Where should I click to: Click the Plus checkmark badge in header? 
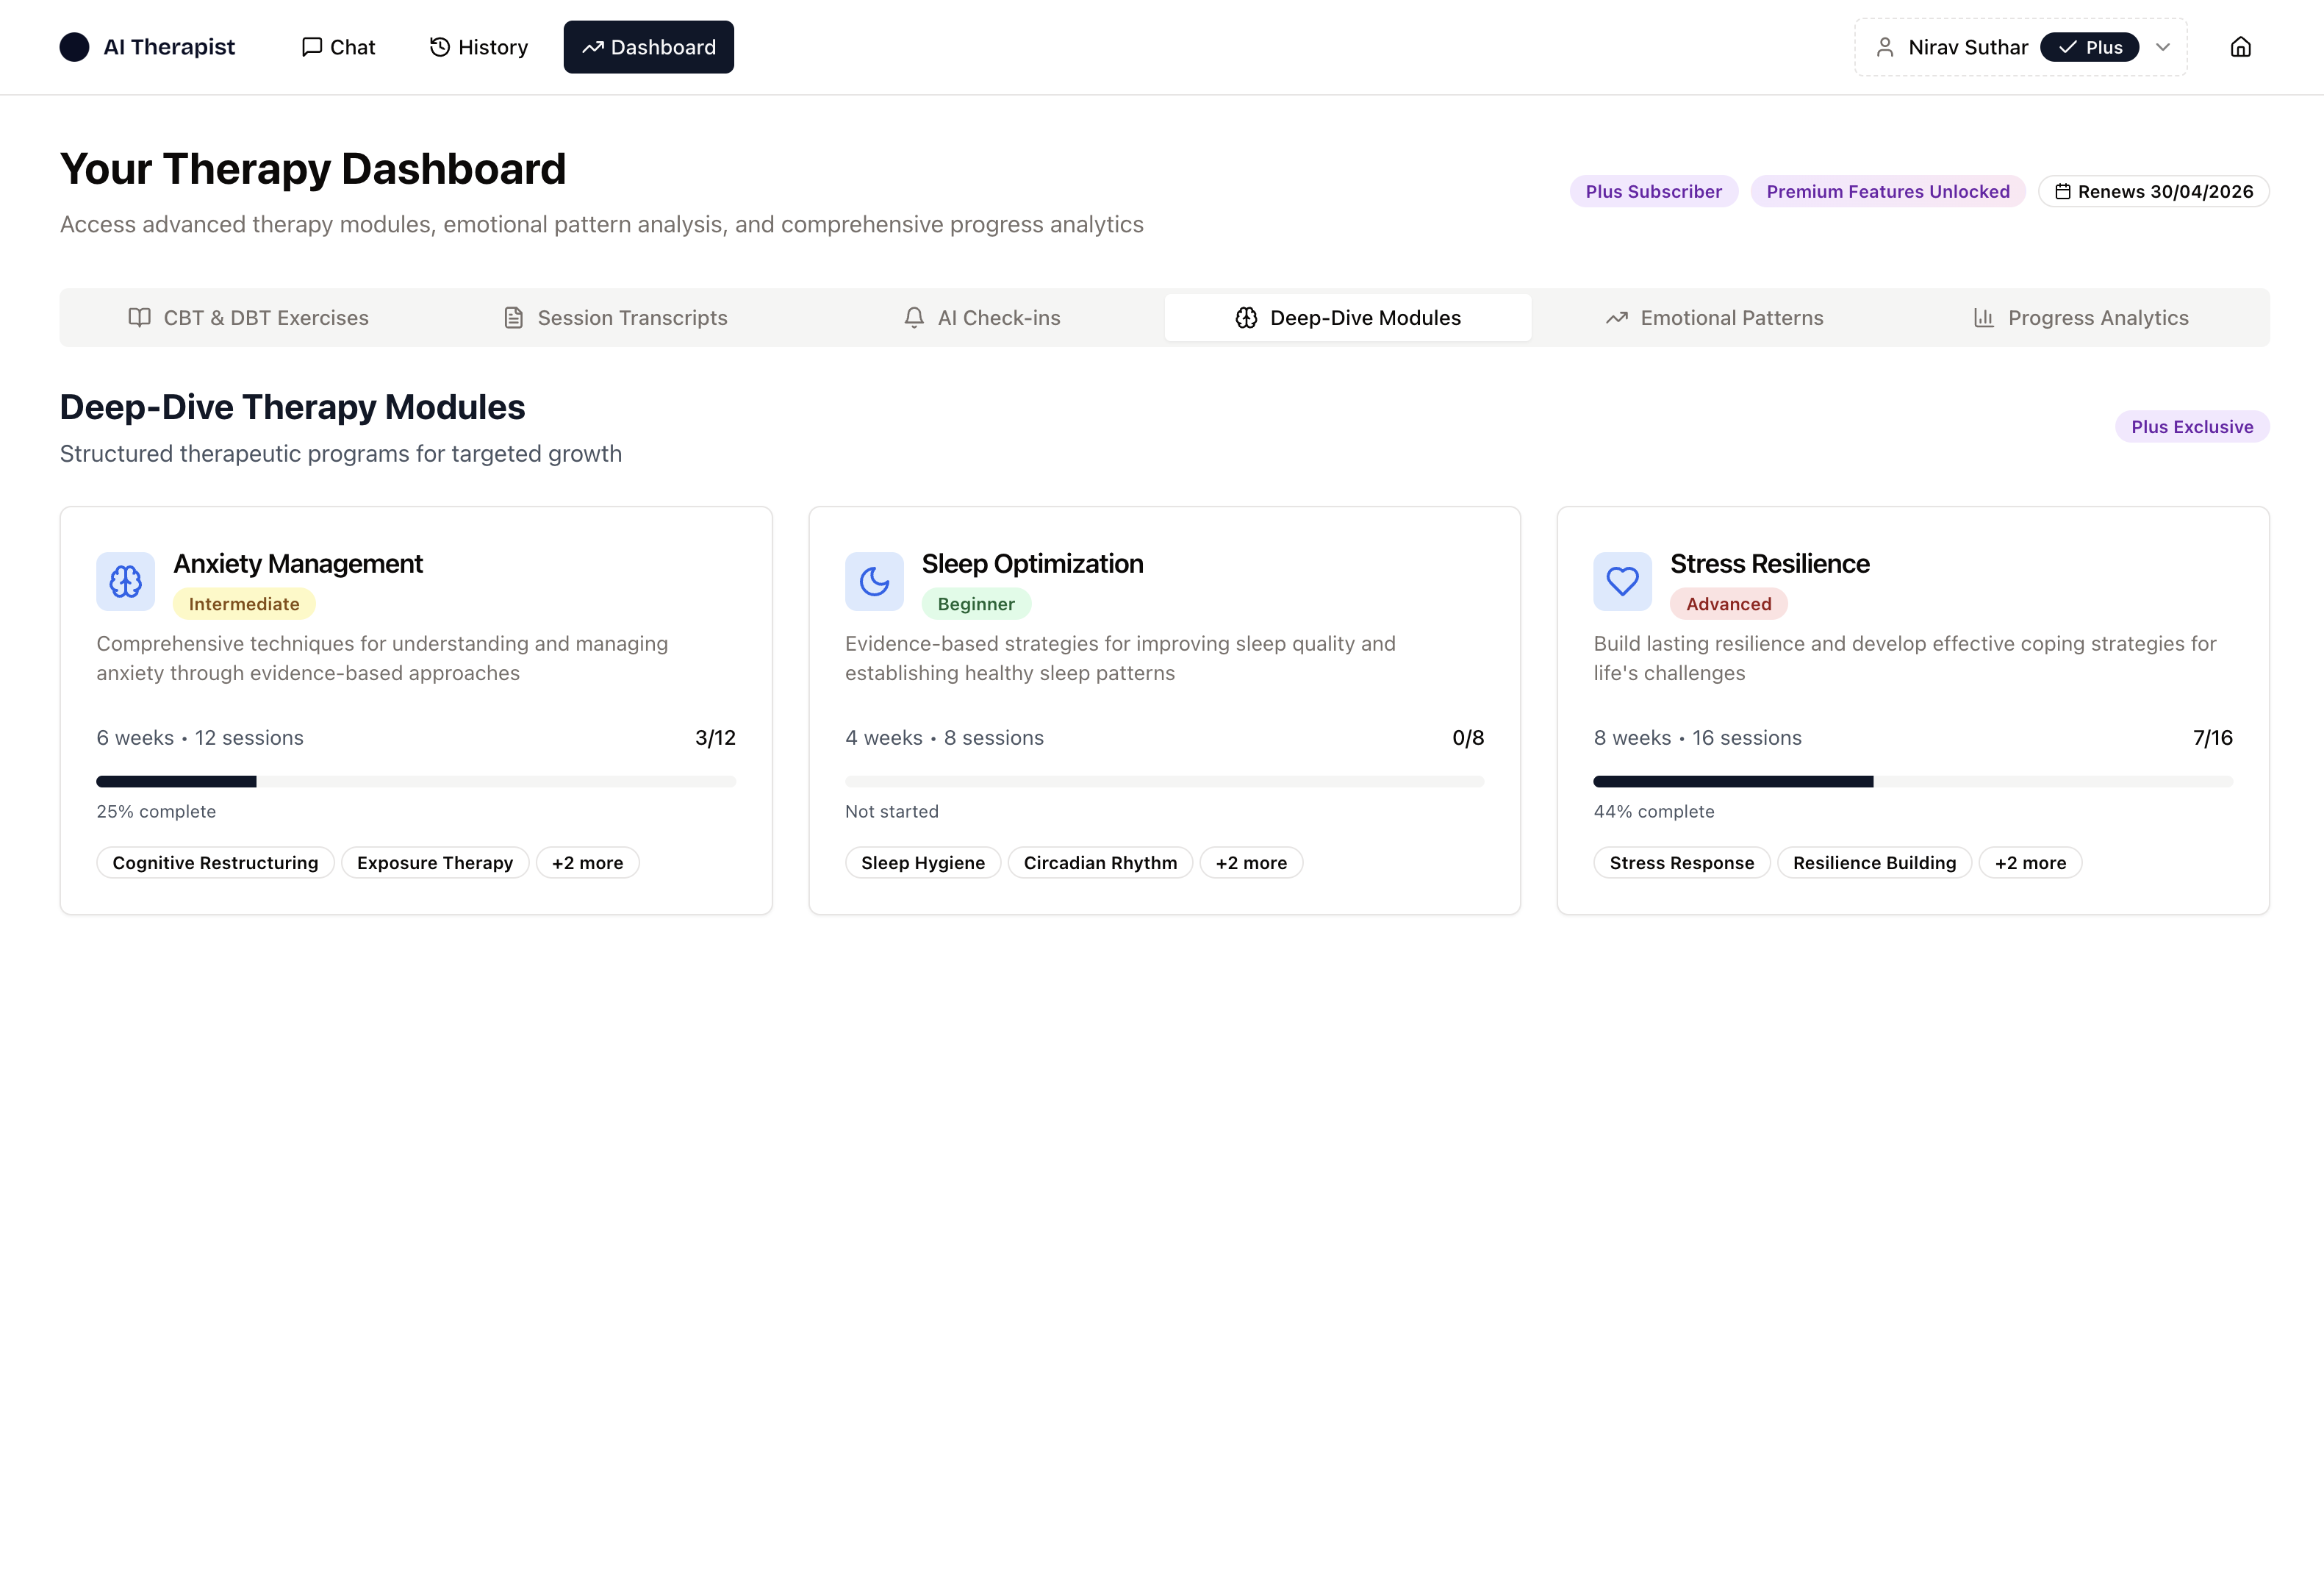pyautogui.click(x=2089, y=47)
